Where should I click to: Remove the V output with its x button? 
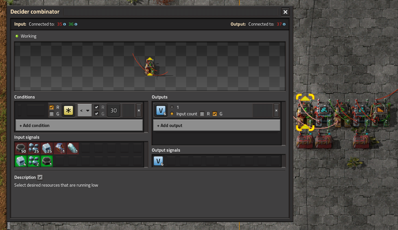pyautogui.click(x=276, y=110)
